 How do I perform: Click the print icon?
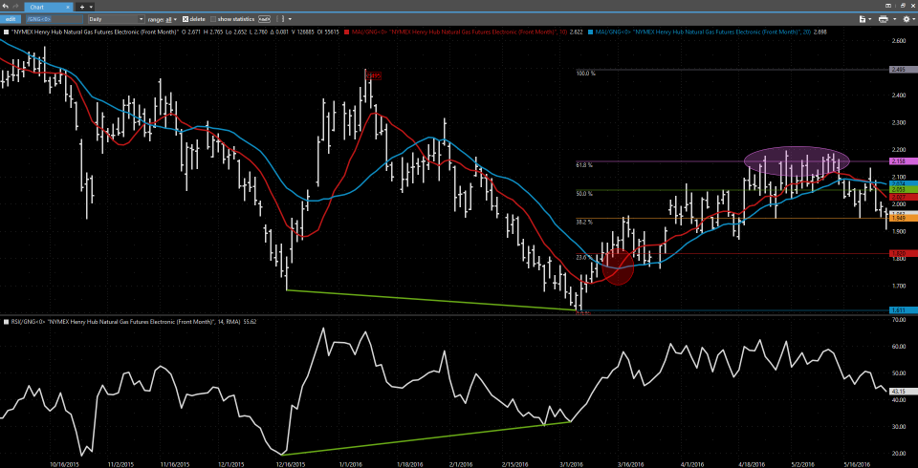click(884, 19)
